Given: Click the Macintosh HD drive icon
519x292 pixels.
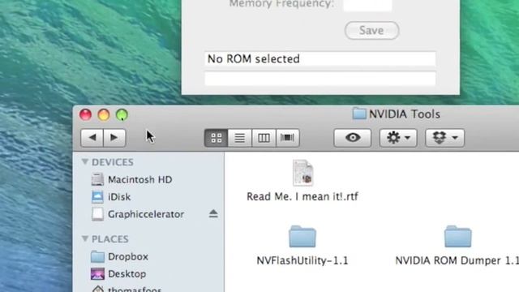Looking at the screenshot, I should (x=97, y=179).
